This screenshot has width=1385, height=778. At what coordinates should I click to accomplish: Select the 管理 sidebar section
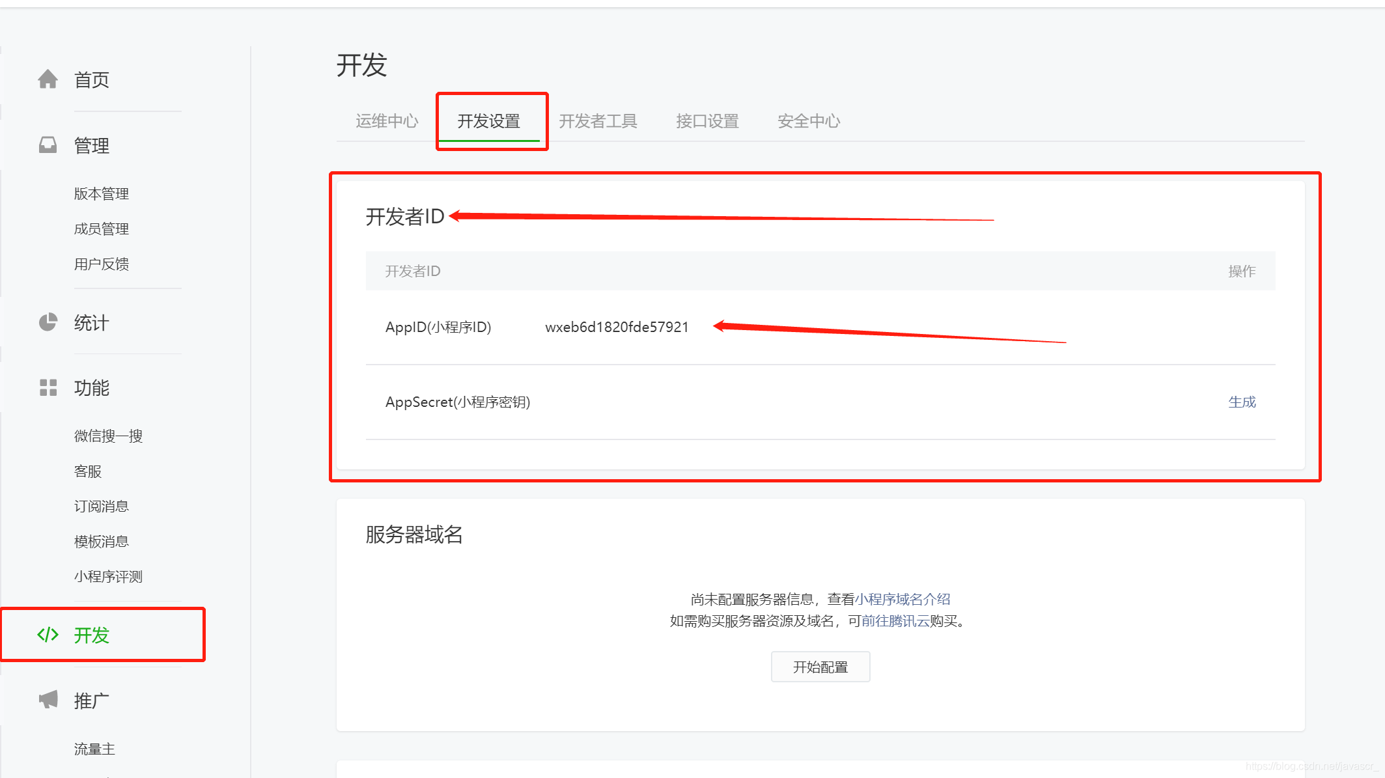point(91,145)
